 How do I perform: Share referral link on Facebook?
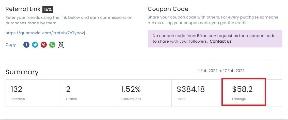coord(26,45)
